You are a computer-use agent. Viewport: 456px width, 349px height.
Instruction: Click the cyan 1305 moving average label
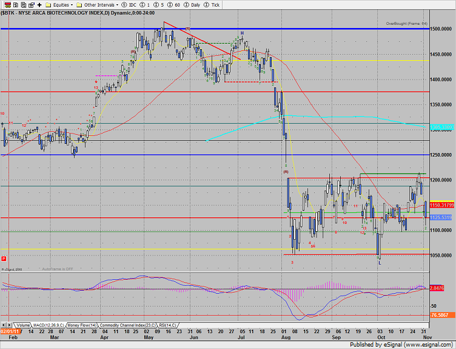point(441,127)
